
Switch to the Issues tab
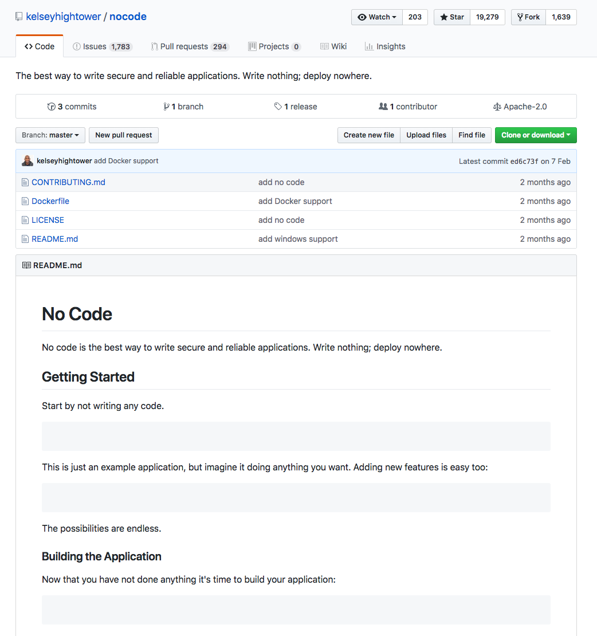(x=103, y=46)
